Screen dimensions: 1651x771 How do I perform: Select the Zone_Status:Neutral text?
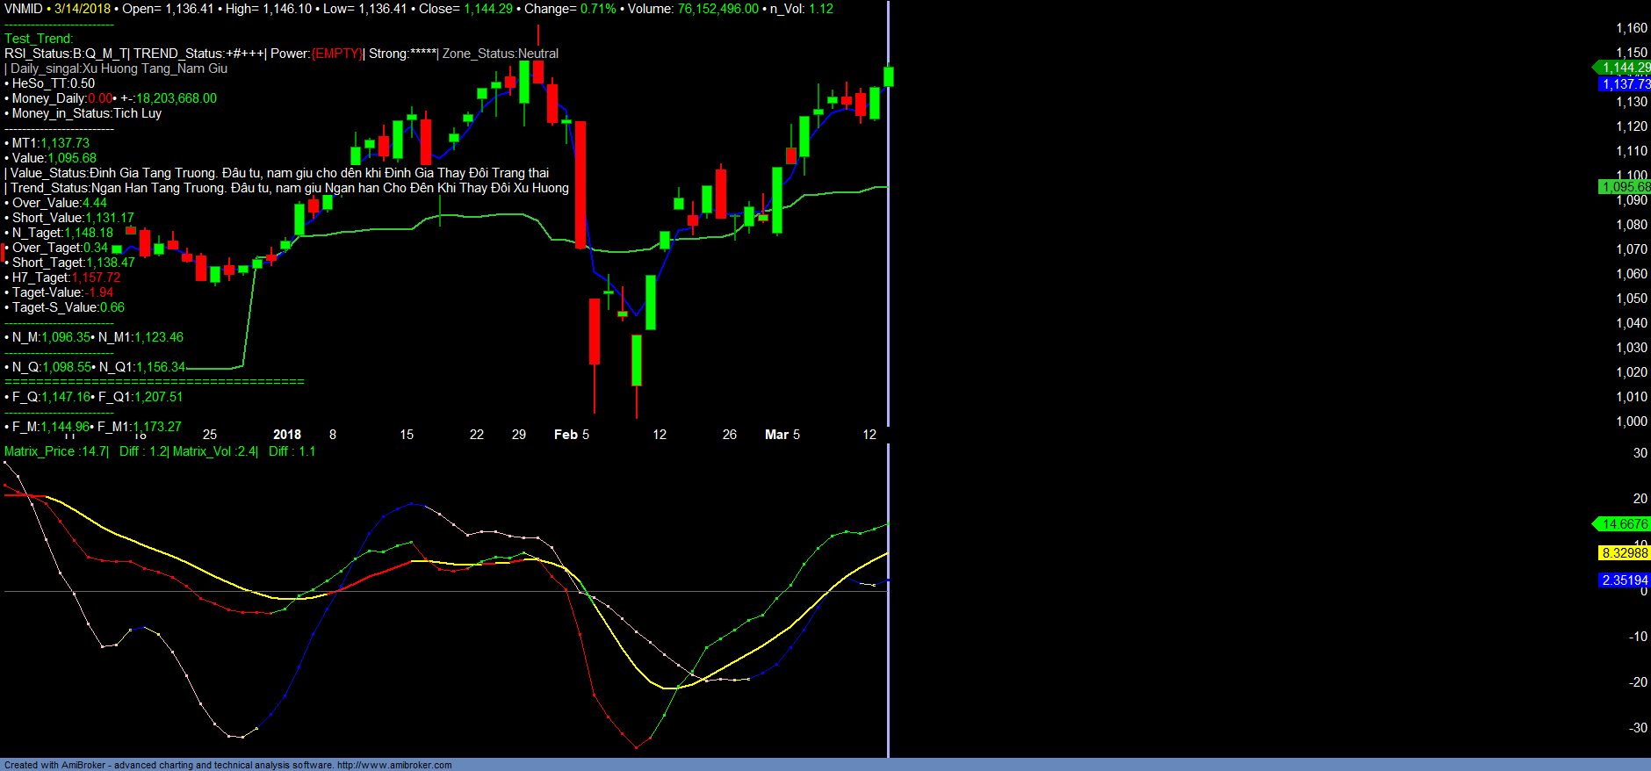(500, 54)
